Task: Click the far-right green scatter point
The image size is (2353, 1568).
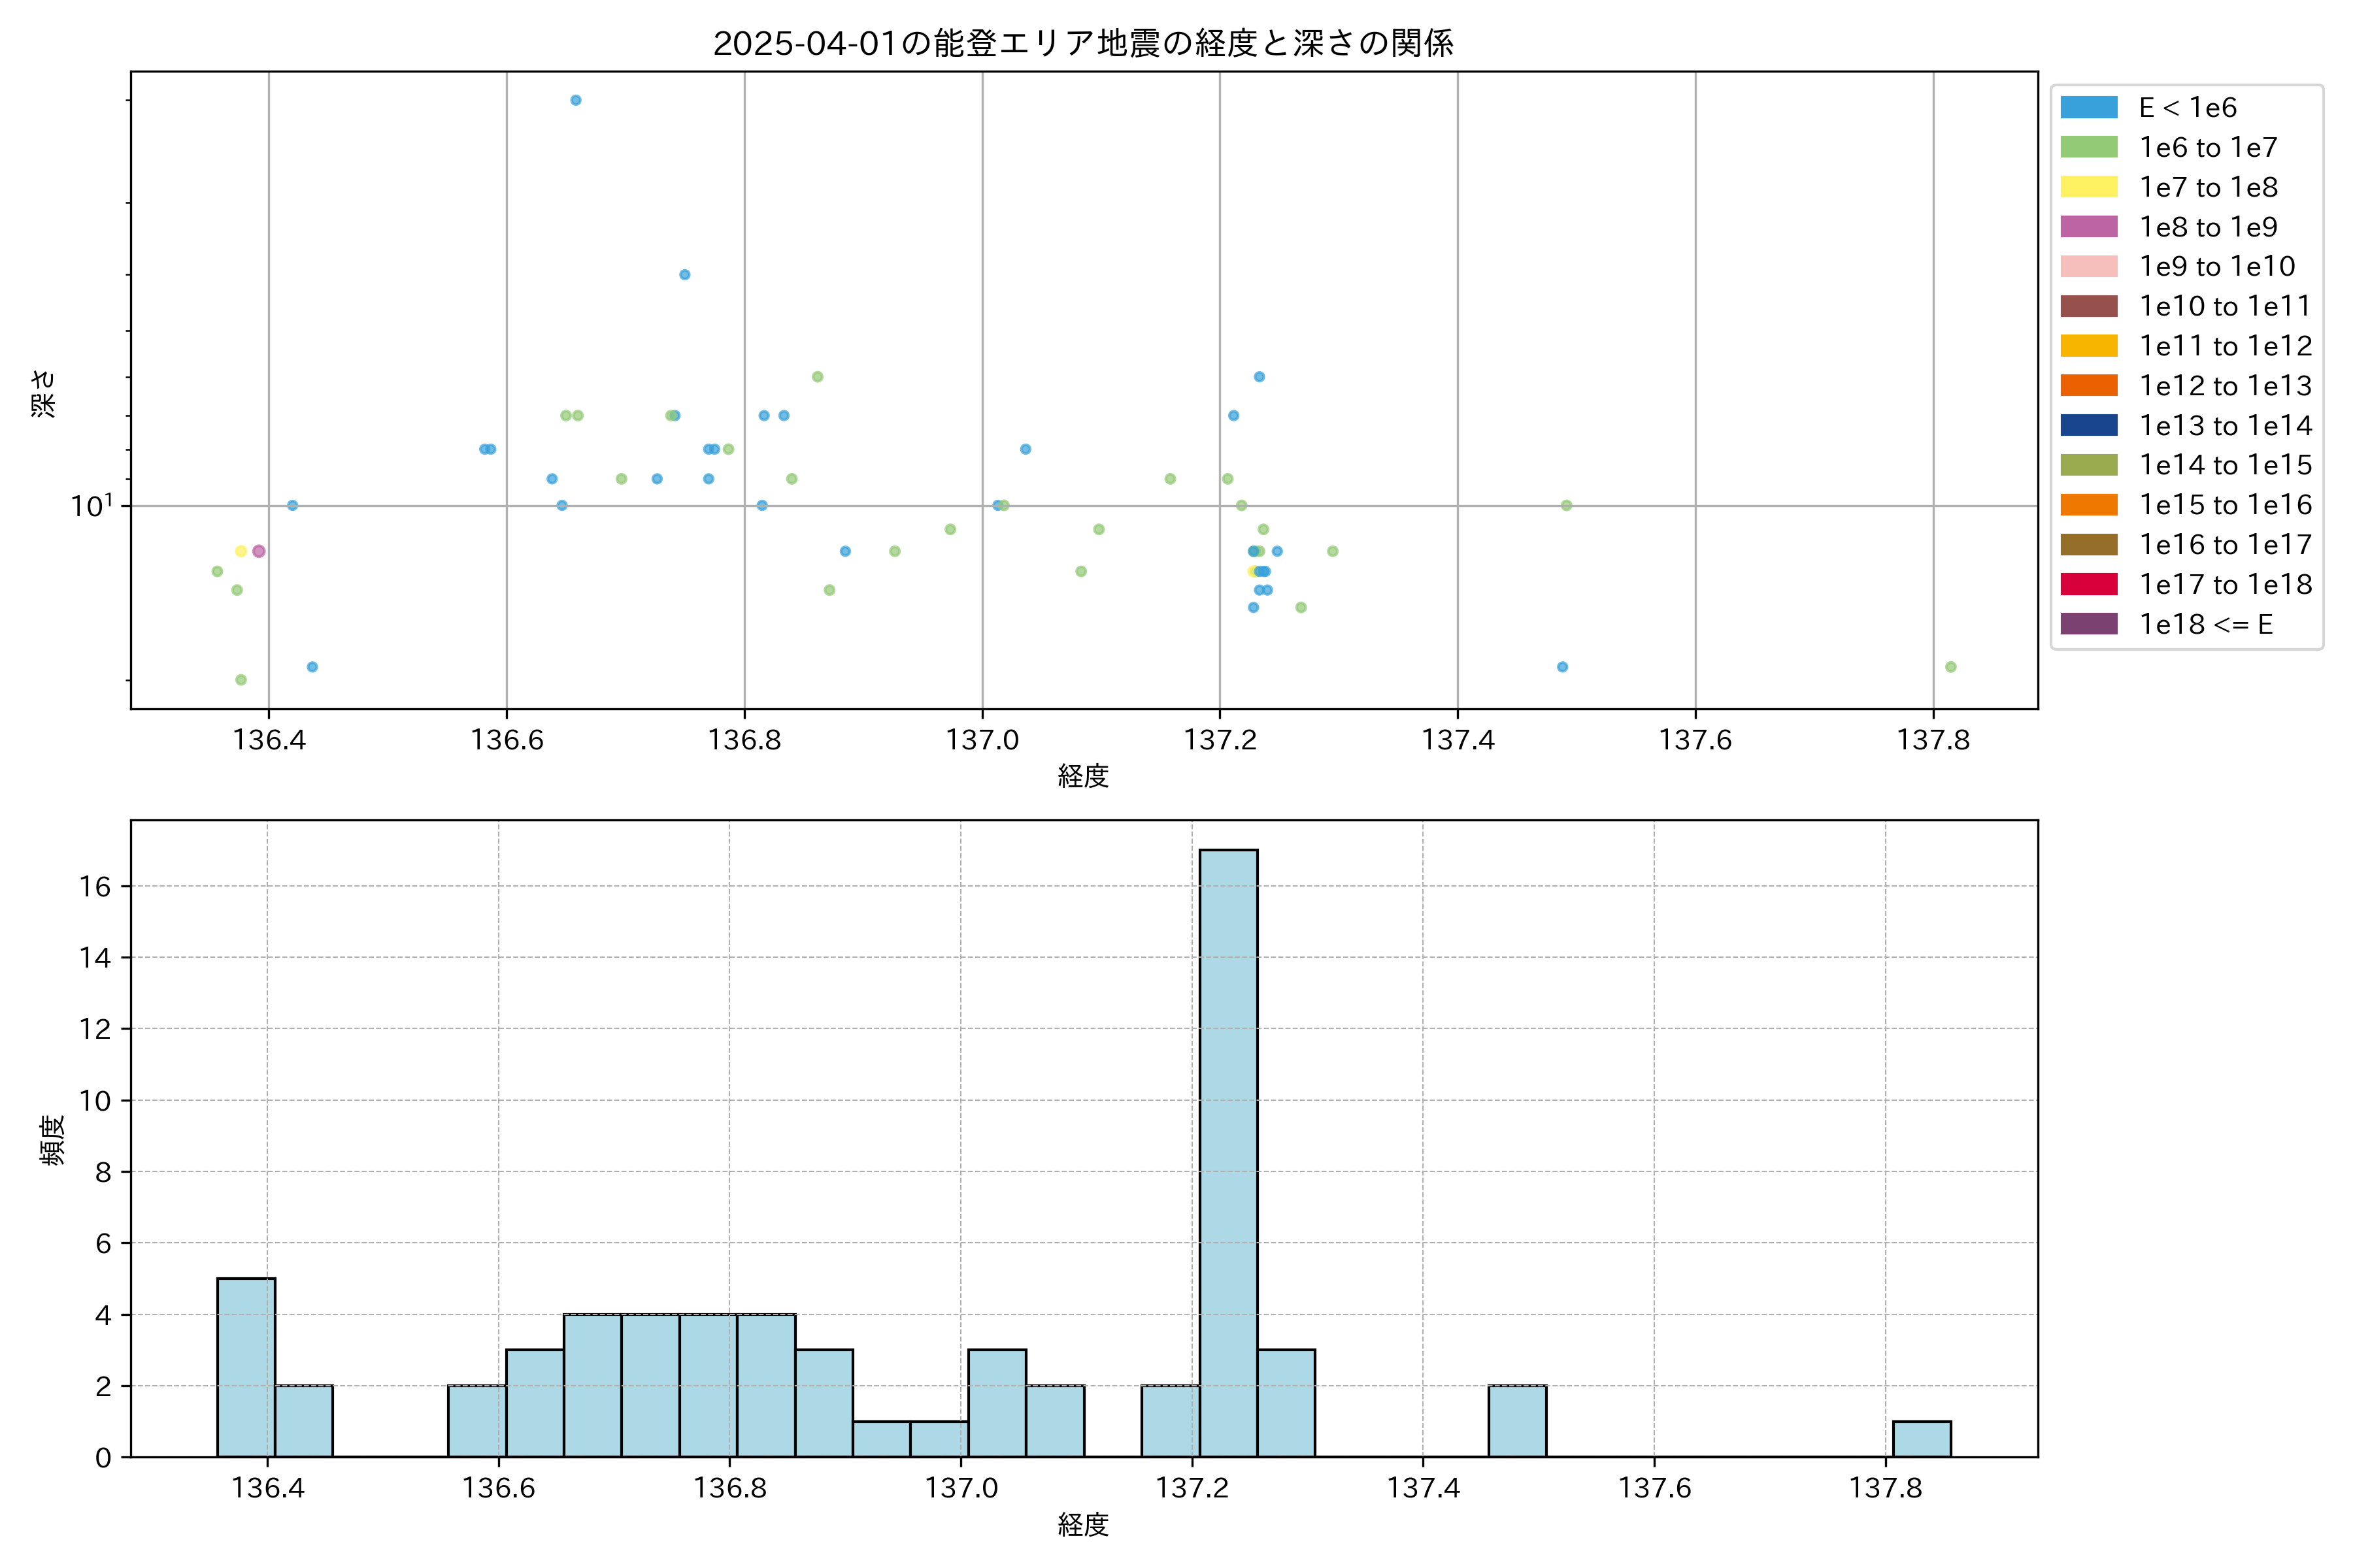Action: click(x=1950, y=667)
